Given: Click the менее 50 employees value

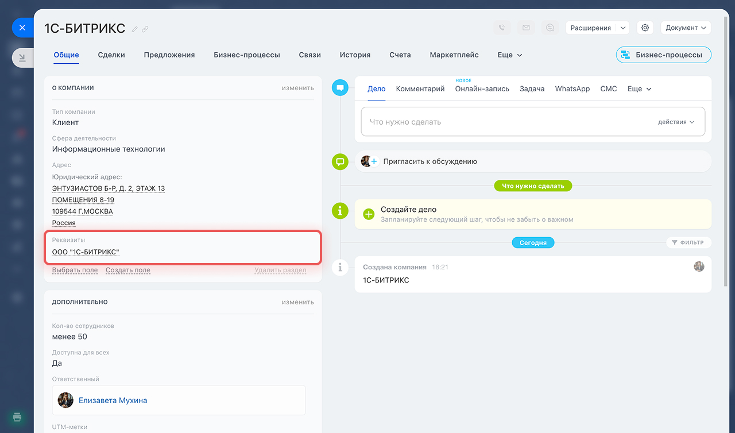Looking at the screenshot, I should [x=69, y=337].
